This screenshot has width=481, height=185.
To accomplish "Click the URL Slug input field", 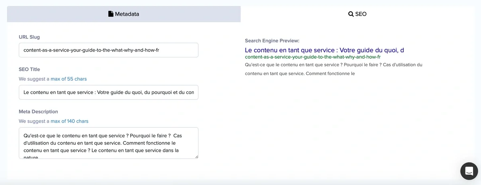I will coord(109,50).
